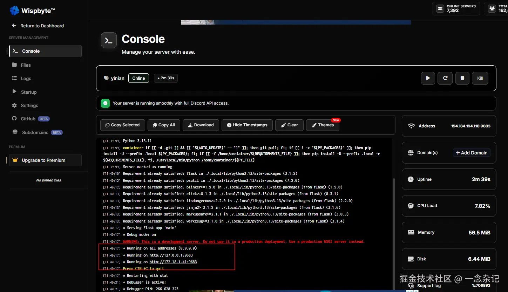Image resolution: width=508 pixels, height=292 pixels.
Task: Open the Startup settings page
Action: [x=24, y=92]
